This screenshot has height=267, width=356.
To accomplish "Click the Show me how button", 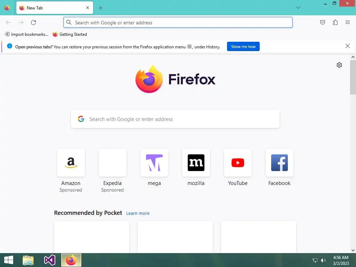I will coord(243,47).
